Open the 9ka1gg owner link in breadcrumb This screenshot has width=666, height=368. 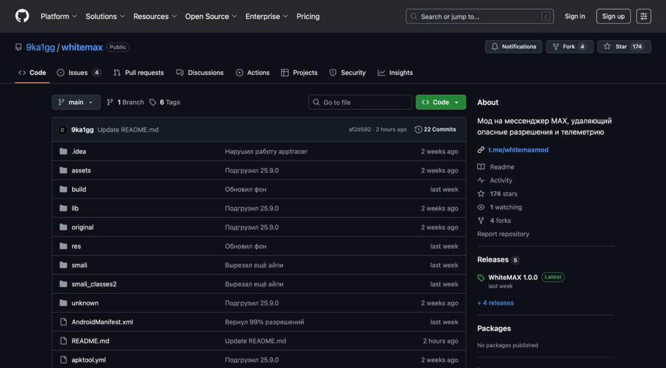41,47
